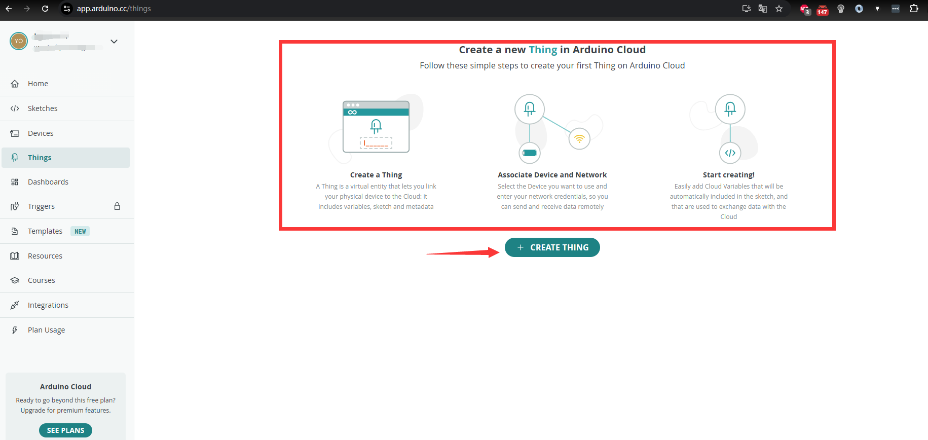Expand the account dropdown chevron
928x440 pixels.
[114, 42]
